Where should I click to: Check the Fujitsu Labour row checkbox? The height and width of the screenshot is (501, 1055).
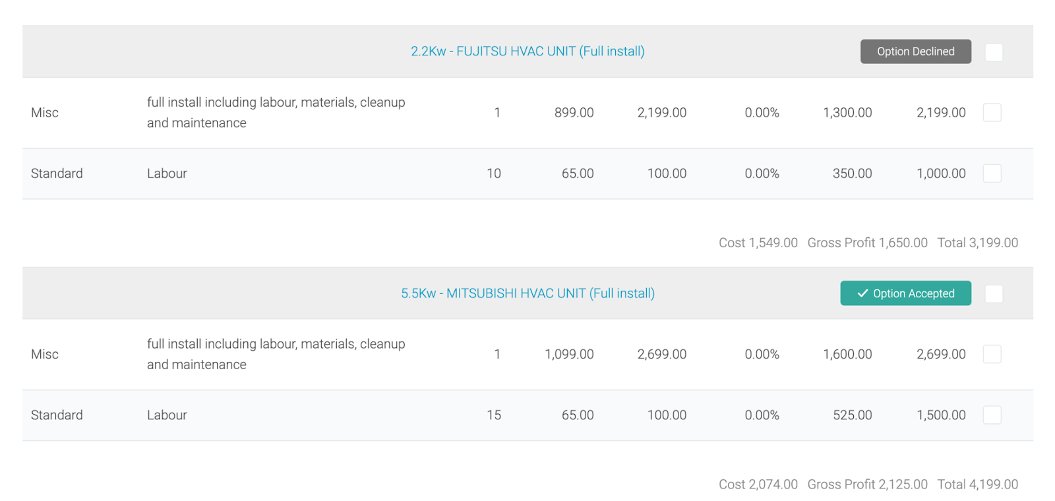tap(992, 173)
